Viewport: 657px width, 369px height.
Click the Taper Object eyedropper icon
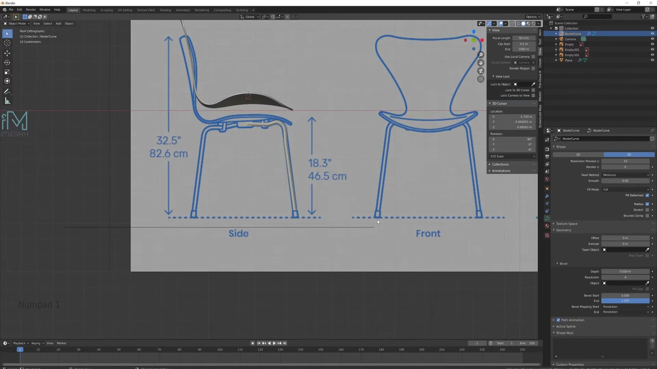coord(647,250)
